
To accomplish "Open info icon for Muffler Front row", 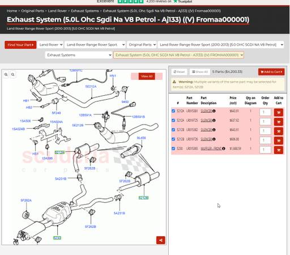I will tap(224, 148).
